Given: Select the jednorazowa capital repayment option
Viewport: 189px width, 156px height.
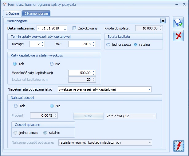Looking at the screenshot, I should point(108,45).
